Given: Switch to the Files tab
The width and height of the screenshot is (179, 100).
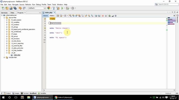Looking at the screenshot, I should click(x=12, y=13).
